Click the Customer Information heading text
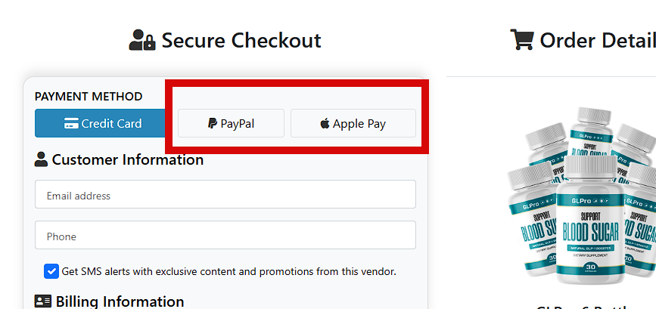 click(127, 159)
